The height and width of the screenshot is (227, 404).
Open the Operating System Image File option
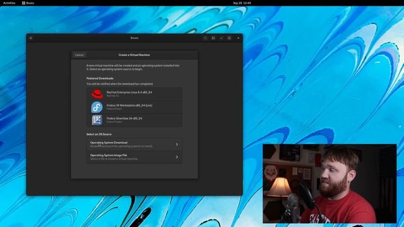point(134,157)
